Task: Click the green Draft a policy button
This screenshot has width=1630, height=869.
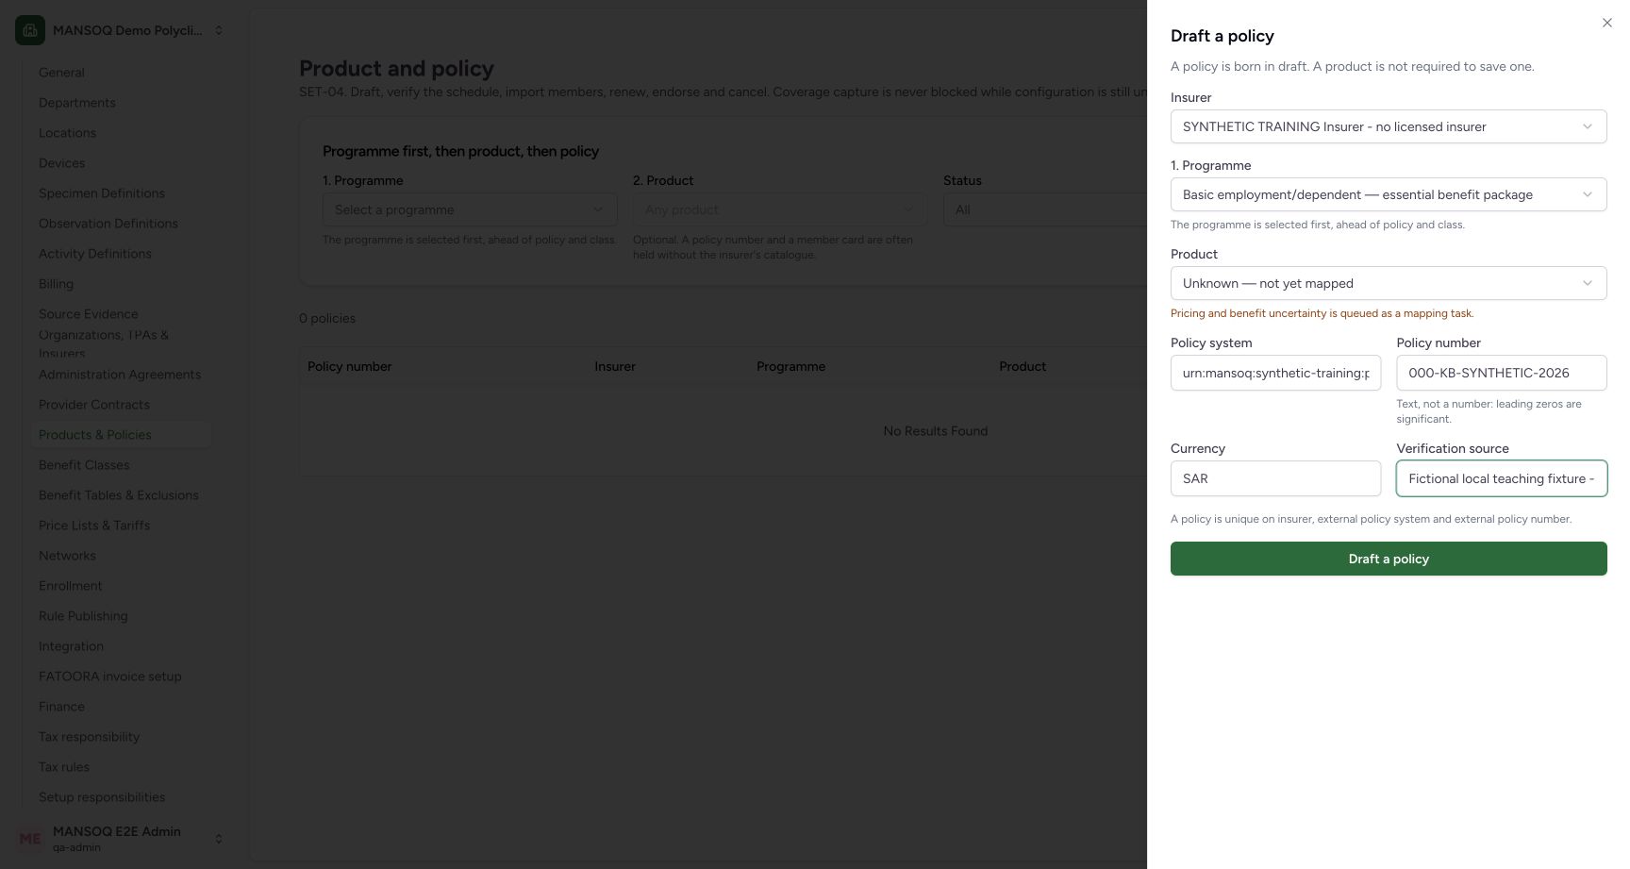Action: coord(1388,559)
